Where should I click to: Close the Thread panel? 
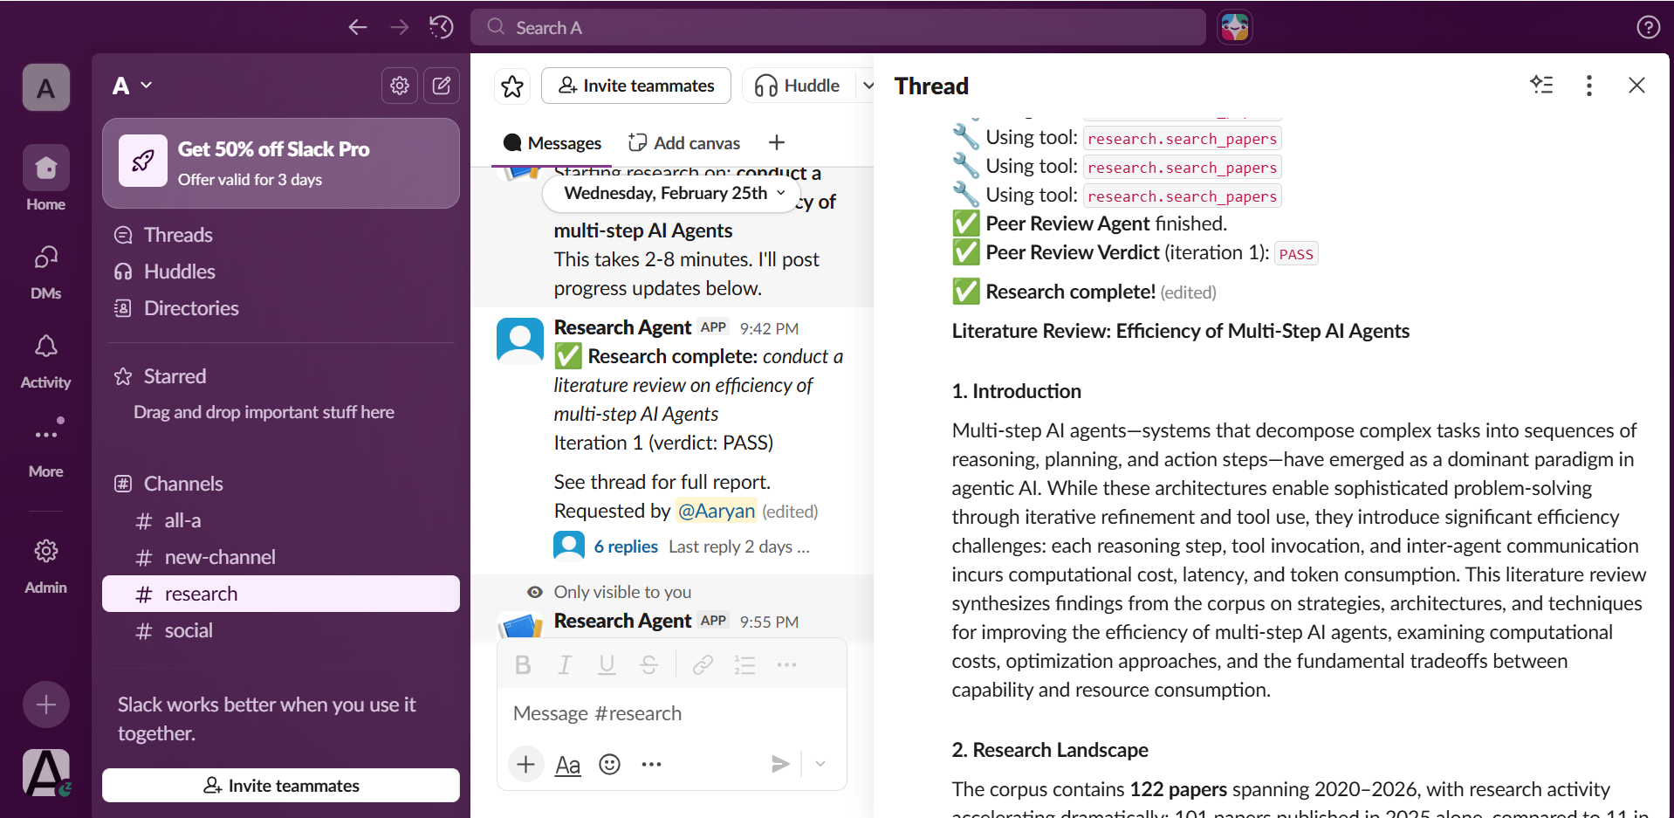1636,85
